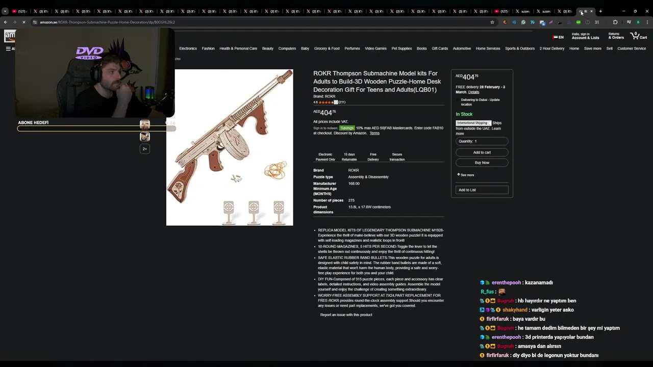The image size is (653, 367).
Task: Open the Computers category
Action: click(x=287, y=48)
